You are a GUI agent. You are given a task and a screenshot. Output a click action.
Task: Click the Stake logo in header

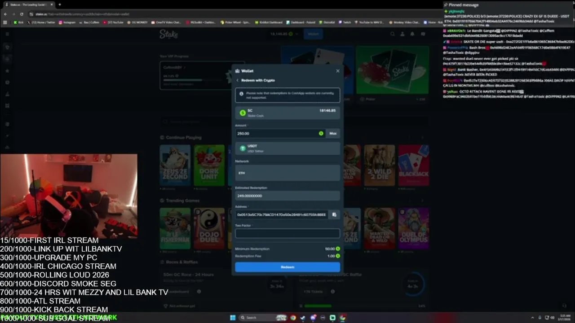click(169, 34)
